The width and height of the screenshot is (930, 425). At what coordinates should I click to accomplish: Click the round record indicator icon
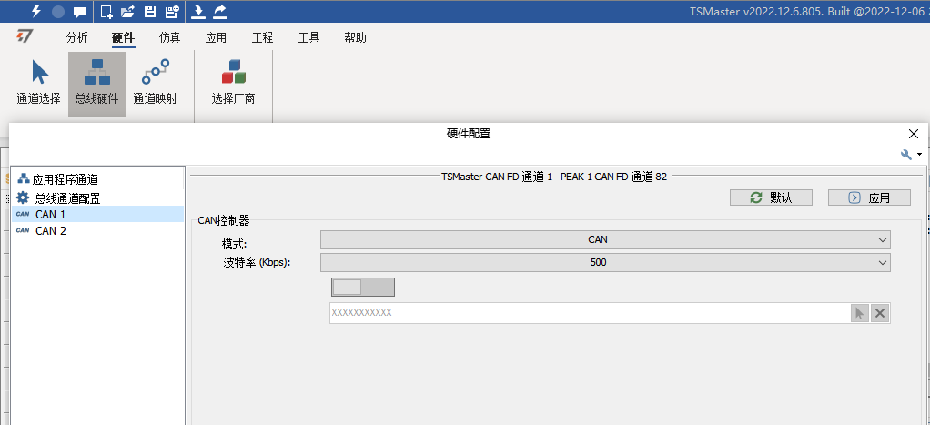coord(58,11)
